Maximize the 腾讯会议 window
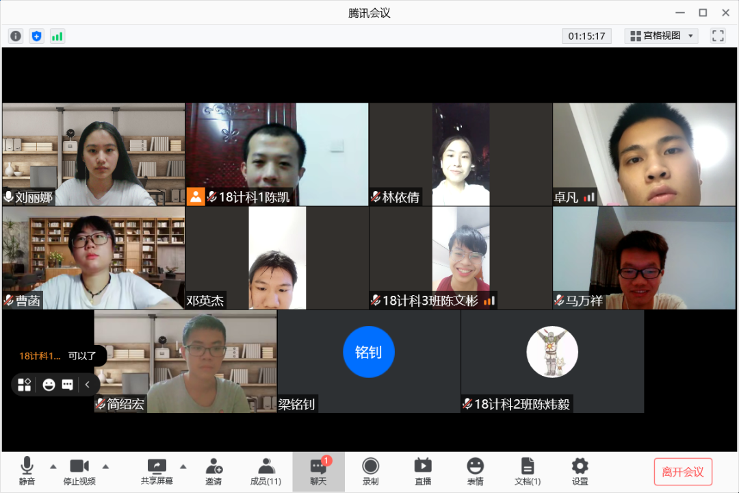Screen dimensions: 739x493 [703, 13]
